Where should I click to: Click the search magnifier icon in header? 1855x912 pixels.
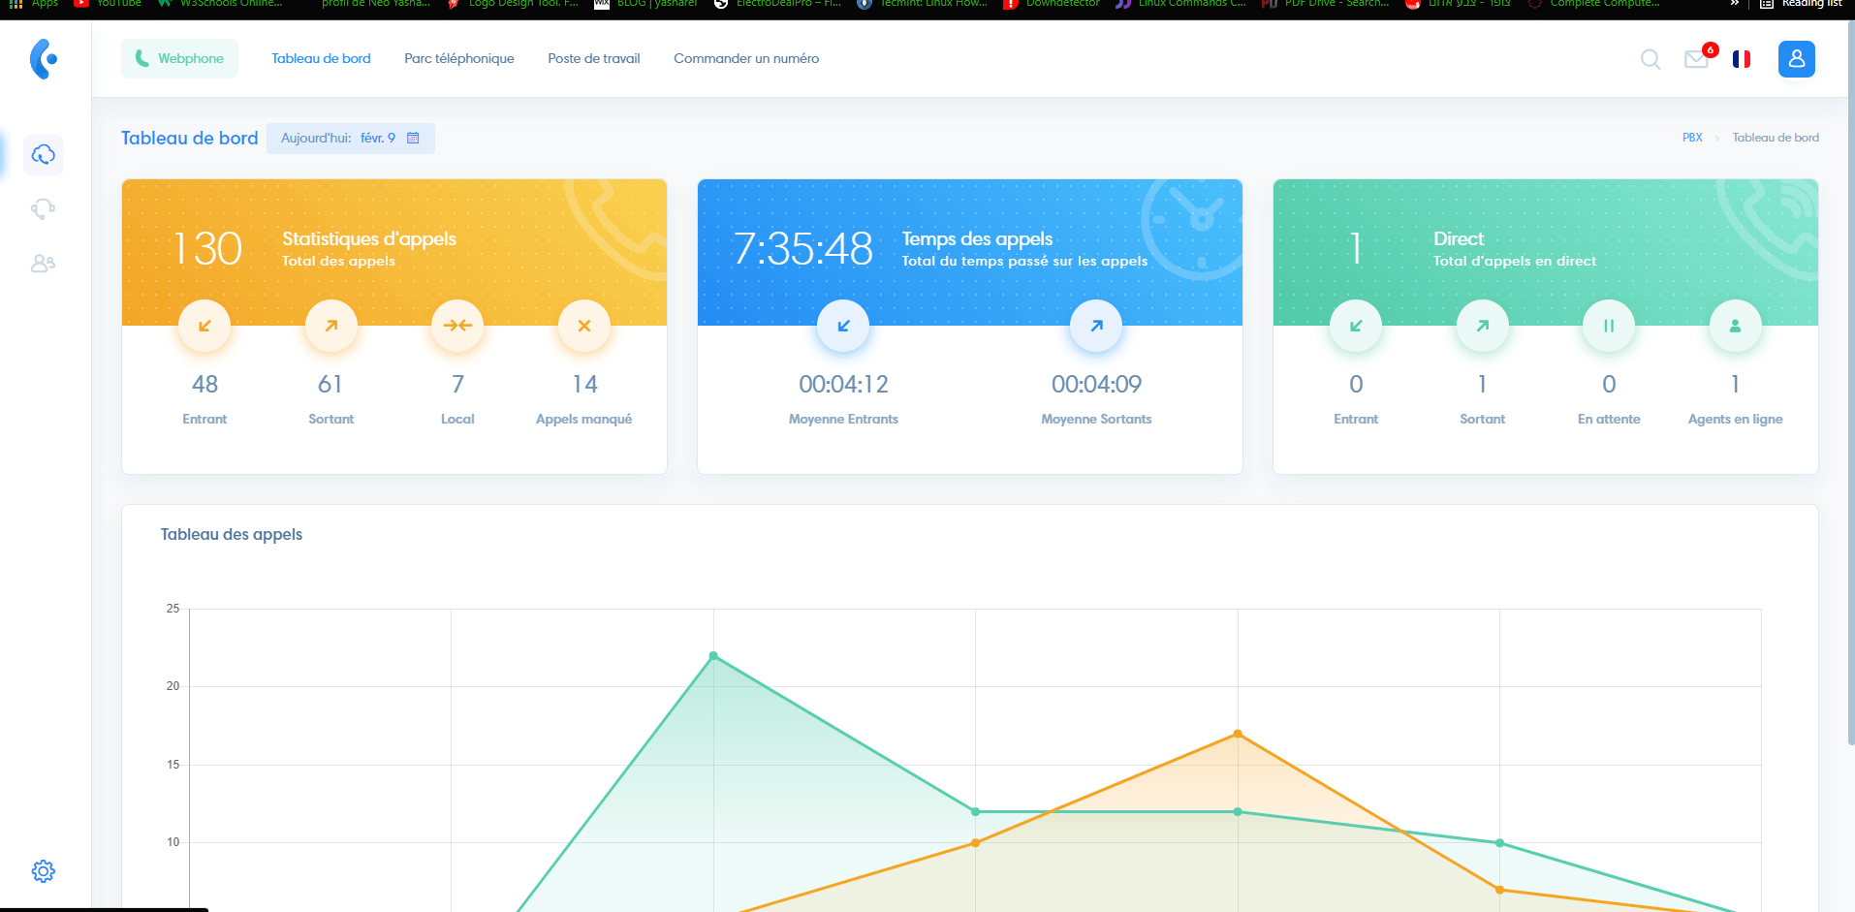click(1650, 59)
